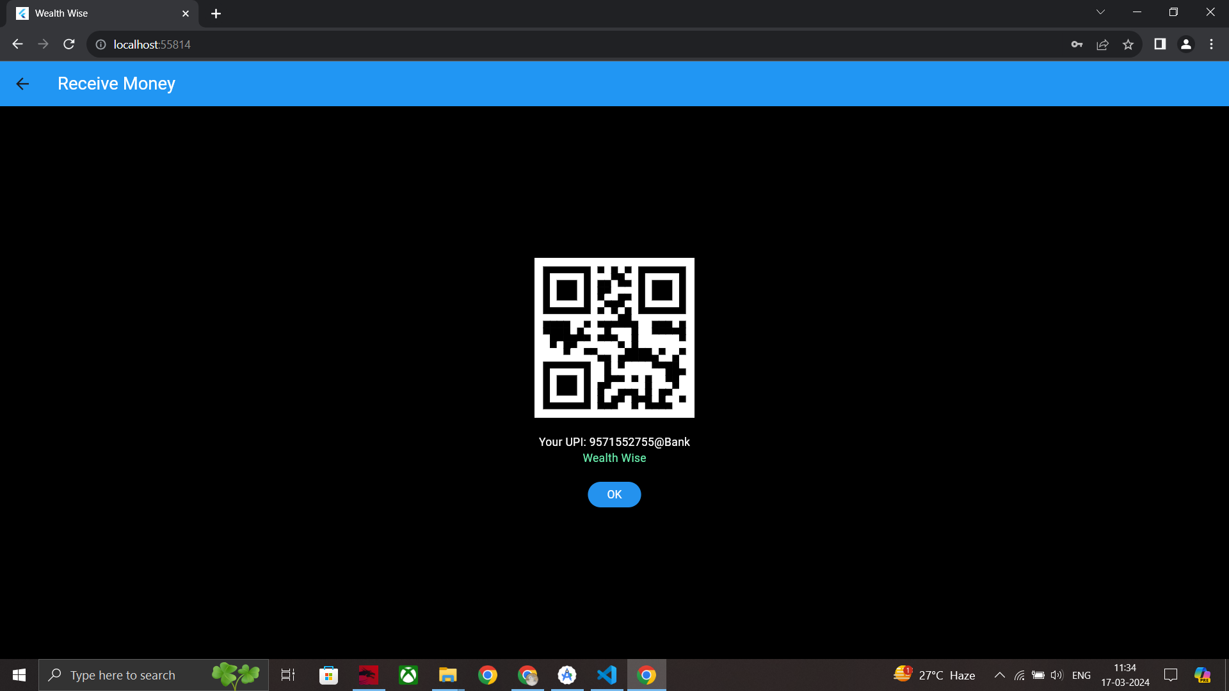Toggle the browser side panel
This screenshot has width=1229, height=691.
coord(1160,44)
